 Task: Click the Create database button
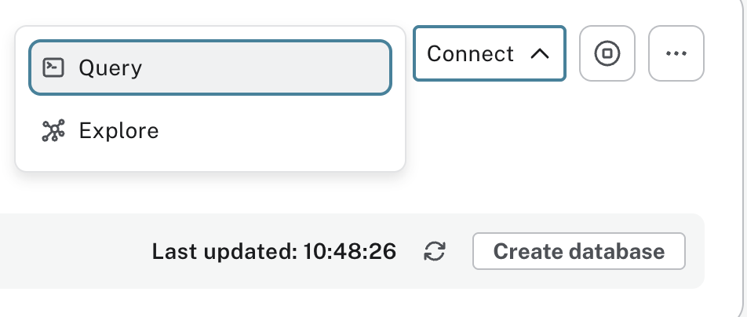click(578, 251)
